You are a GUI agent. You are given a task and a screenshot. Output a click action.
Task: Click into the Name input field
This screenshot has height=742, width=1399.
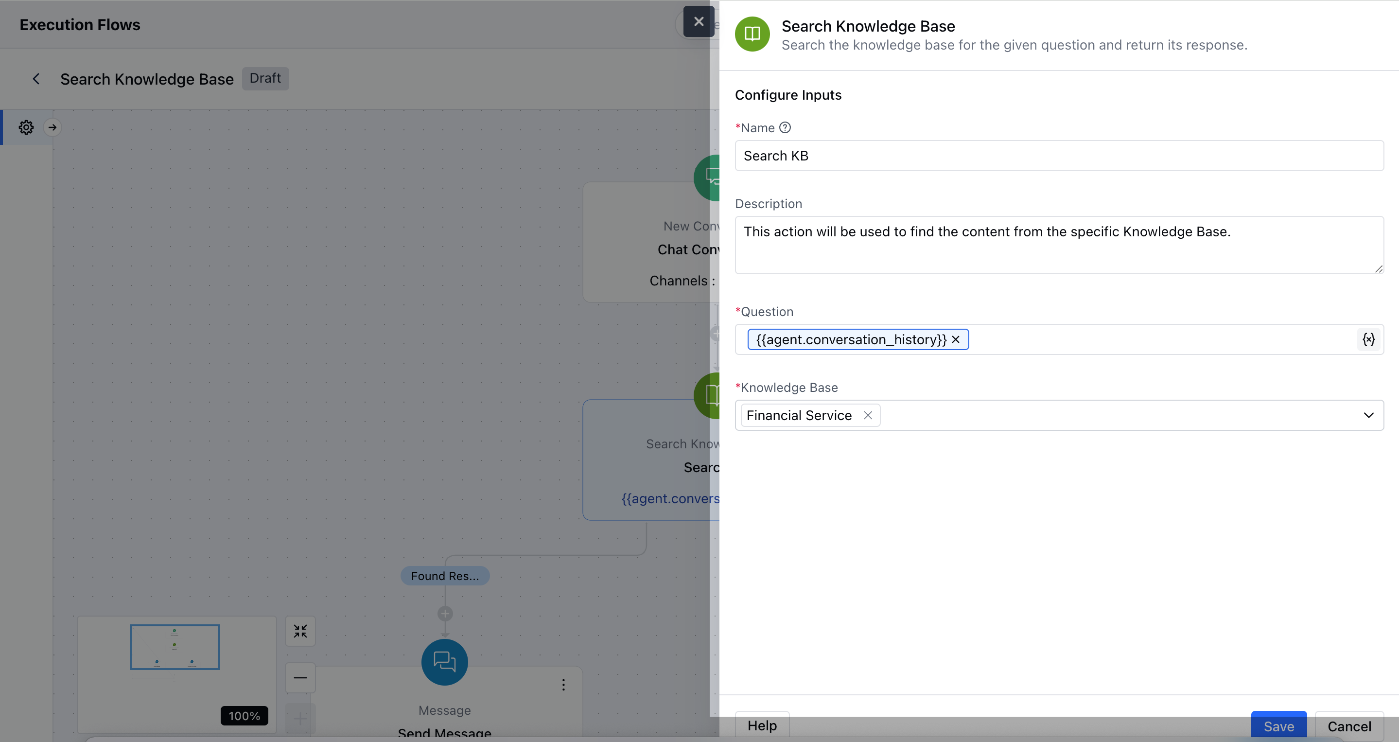(1059, 156)
